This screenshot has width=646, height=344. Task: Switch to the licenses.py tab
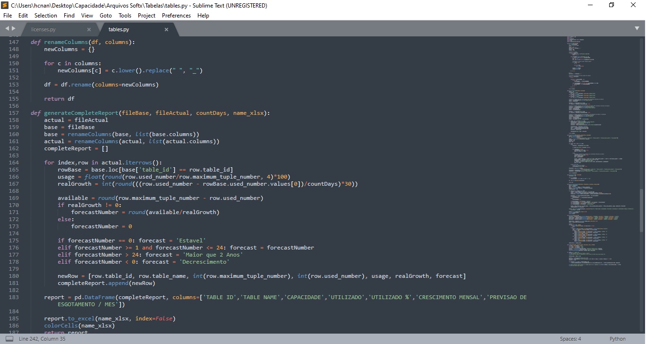coord(43,29)
